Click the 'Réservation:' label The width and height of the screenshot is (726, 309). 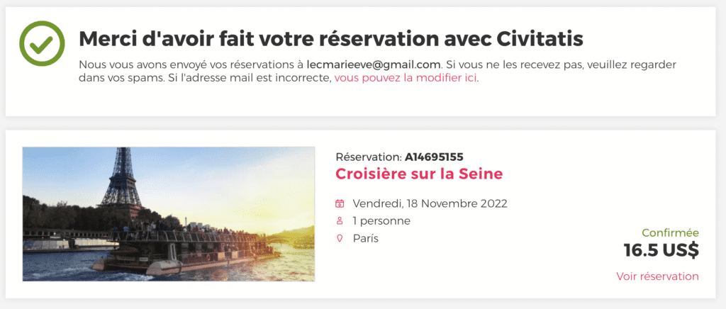click(x=368, y=157)
